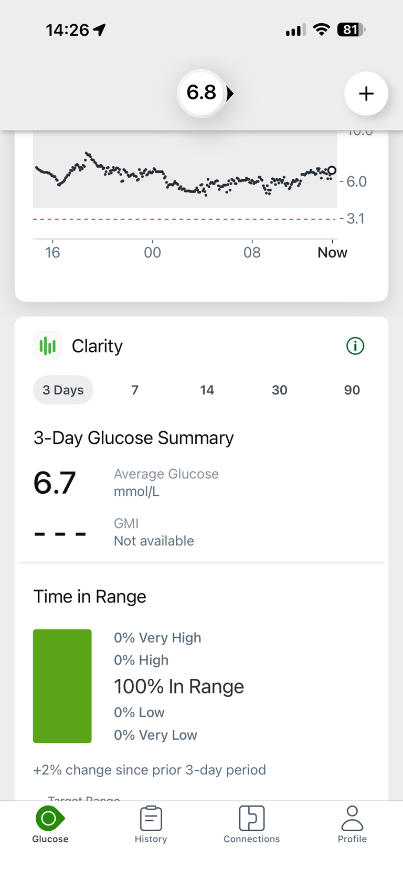Switch summary to 30 days
This screenshot has height=877, width=403.
click(279, 390)
